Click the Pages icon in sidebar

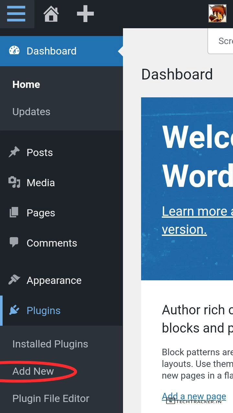pos(14,213)
